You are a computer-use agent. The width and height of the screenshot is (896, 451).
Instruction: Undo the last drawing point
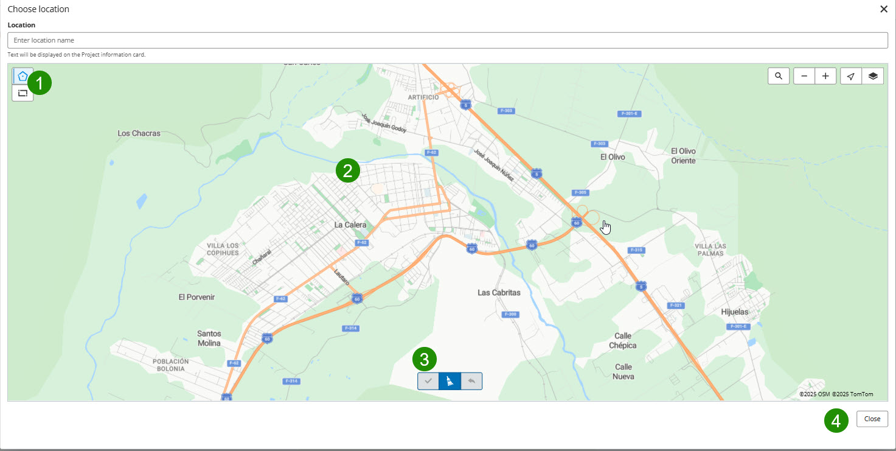tap(471, 381)
